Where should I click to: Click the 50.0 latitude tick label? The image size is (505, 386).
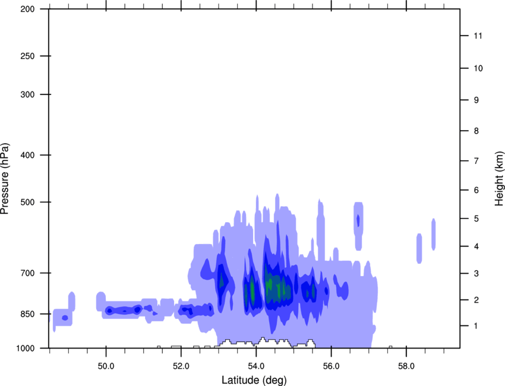106,366
